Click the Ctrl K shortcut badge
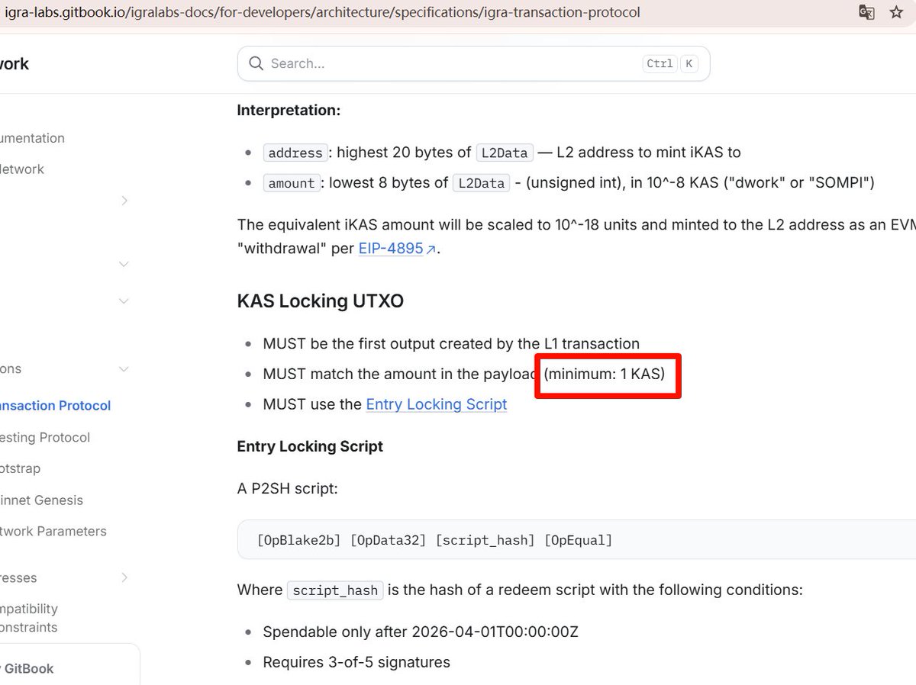This screenshot has width=916, height=685. coord(669,63)
